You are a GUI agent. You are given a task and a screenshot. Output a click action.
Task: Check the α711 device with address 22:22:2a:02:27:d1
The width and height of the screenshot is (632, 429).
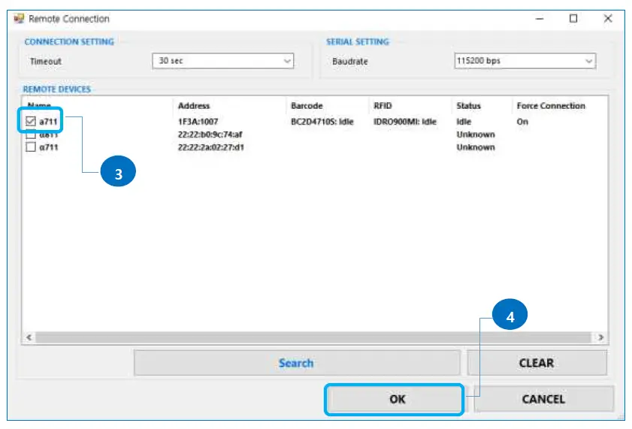coord(31,147)
